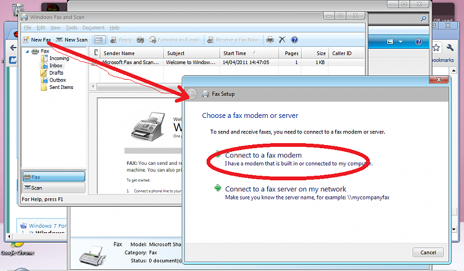Click the fax machine picture in preview pane

click(x=149, y=127)
